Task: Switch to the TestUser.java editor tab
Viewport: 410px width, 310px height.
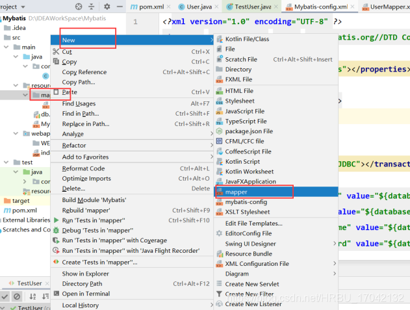Action: pos(252,6)
